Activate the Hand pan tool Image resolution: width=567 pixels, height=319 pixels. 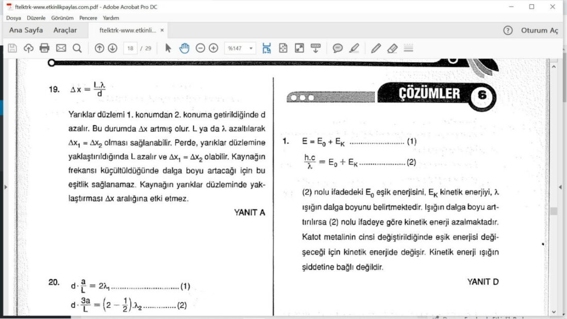pos(185,48)
